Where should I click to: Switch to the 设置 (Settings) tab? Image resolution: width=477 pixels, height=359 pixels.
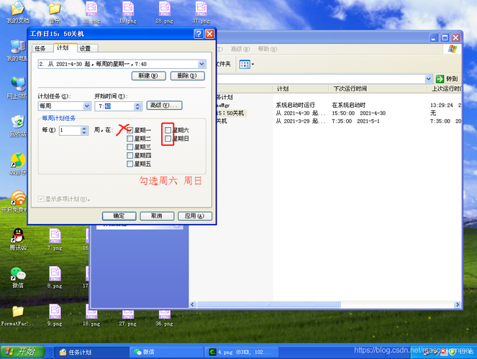86,48
